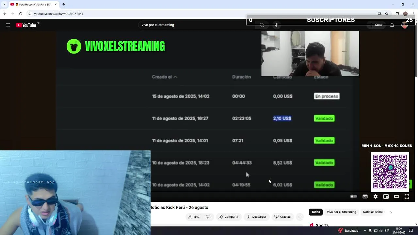Go forward in browser history
The width and height of the screenshot is (418, 235).
pyautogui.click(x=12, y=14)
